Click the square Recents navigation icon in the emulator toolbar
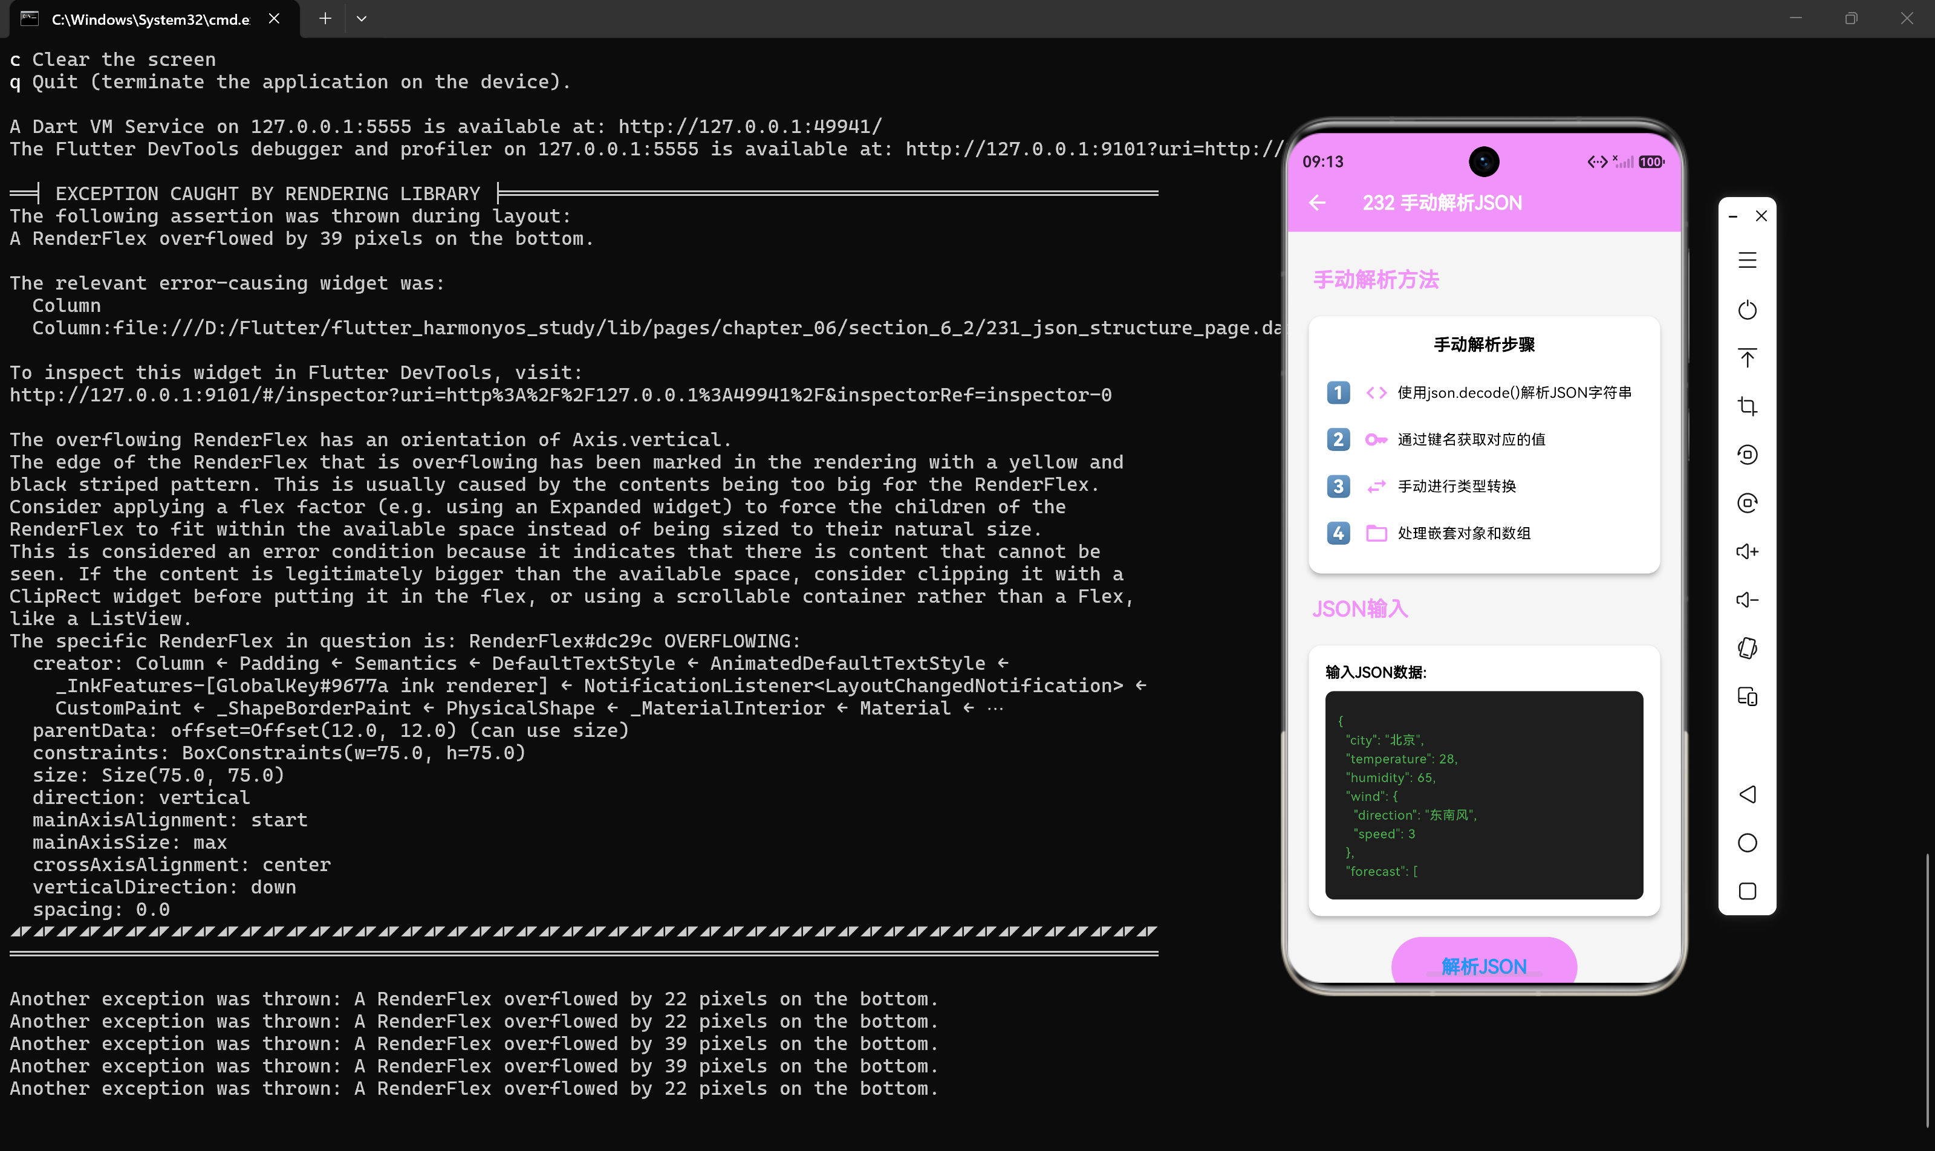Image resolution: width=1935 pixels, height=1151 pixels. (x=1746, y=891)
